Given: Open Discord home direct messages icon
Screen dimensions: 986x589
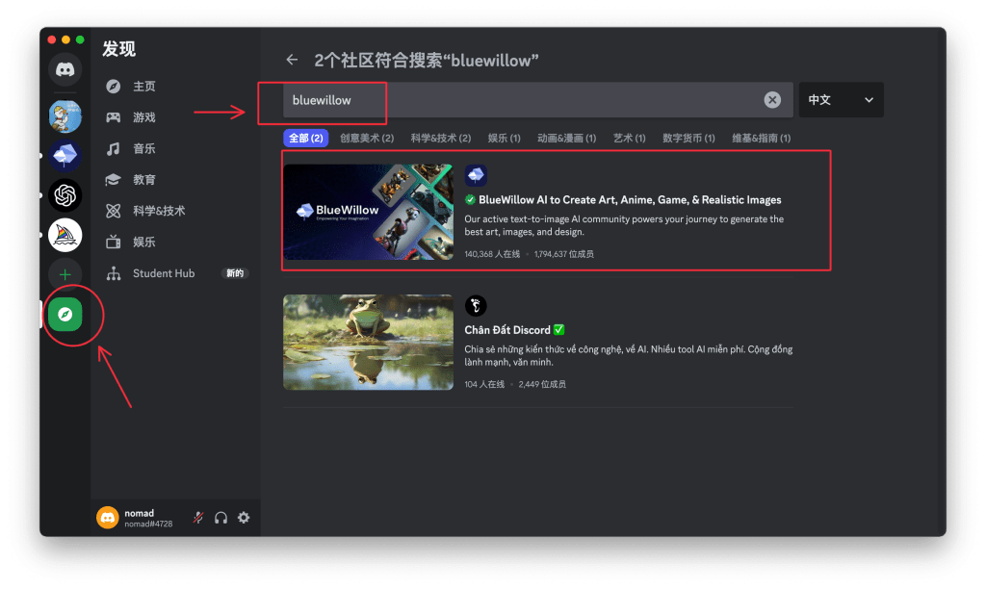Looking at the screenshot, I should click(x=65, y=69).
